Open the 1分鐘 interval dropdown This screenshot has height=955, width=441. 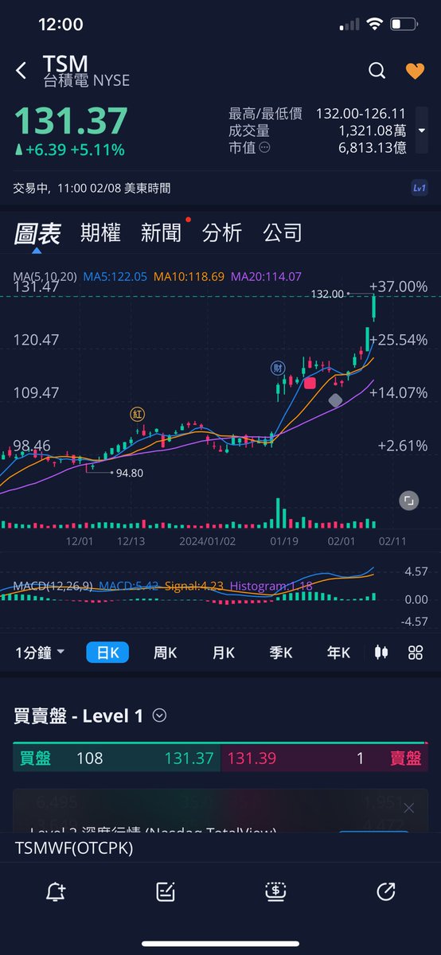[x=41, y=653]
